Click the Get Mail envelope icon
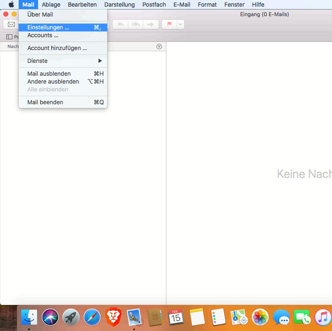332x331 pixels. (11, 24)
